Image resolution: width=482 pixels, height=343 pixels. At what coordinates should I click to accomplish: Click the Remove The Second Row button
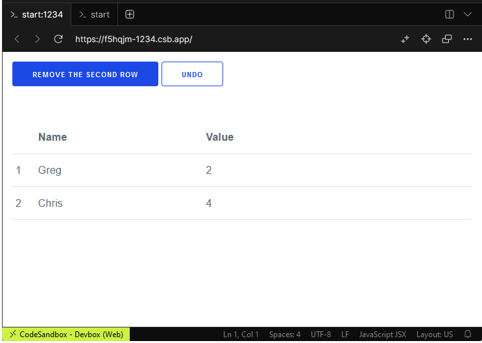click(x=85, y=75)
